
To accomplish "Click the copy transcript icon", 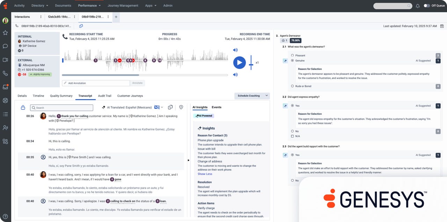I will tap(171, 107).
